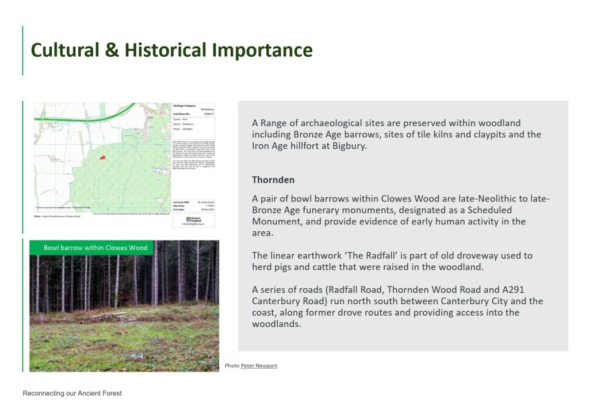Click the Historic England logo on the map

click(x=193, y=219)
